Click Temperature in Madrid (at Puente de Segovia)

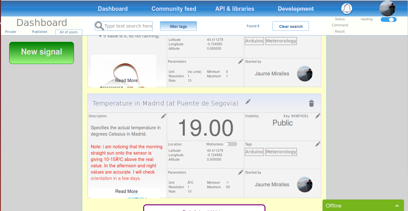165,103
